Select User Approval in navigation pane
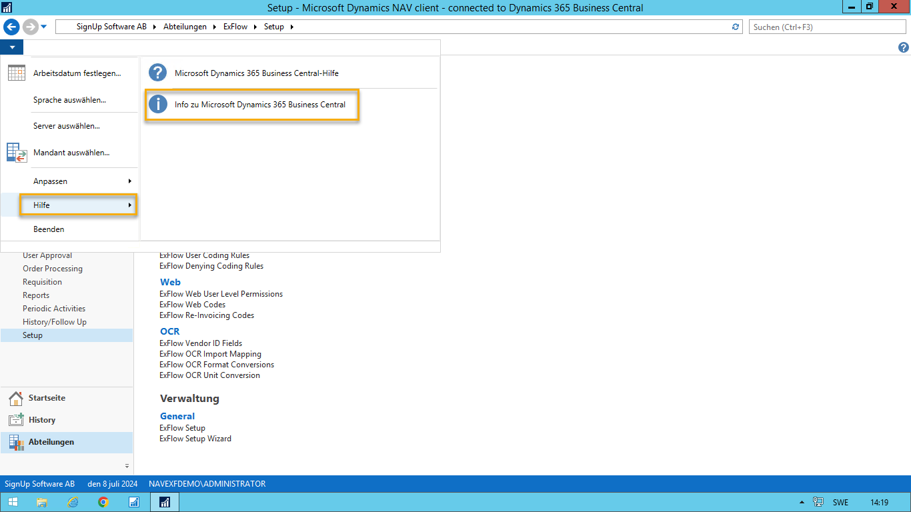The width and height of the screenshot is (911, 512). coord(47,255)
